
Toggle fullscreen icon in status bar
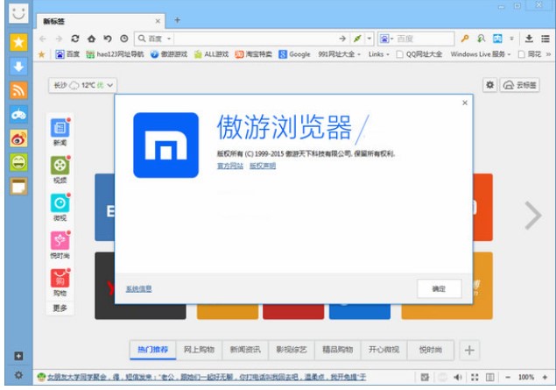coord(475,377)
